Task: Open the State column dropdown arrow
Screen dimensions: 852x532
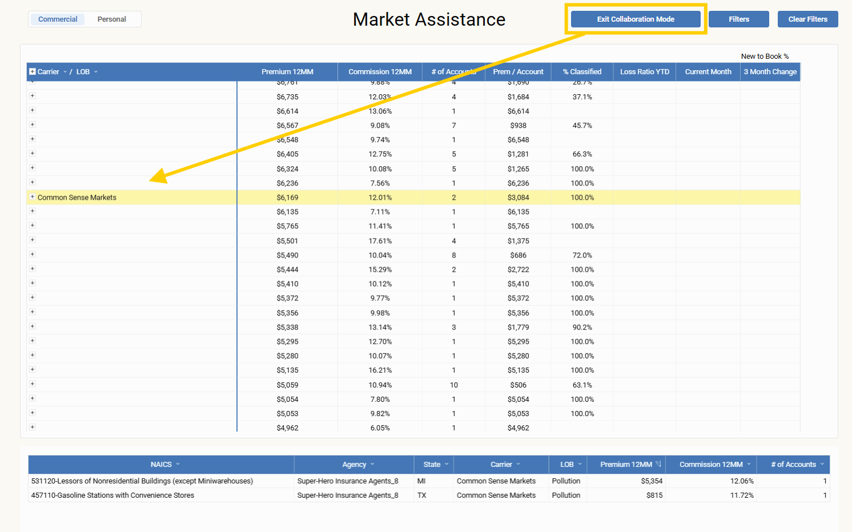Action: point(447,464)
